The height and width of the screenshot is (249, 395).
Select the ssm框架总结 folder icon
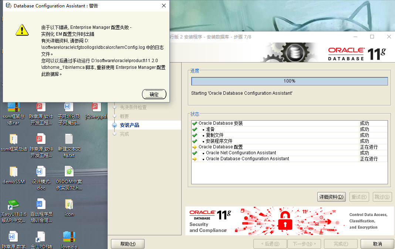point(14,139)
